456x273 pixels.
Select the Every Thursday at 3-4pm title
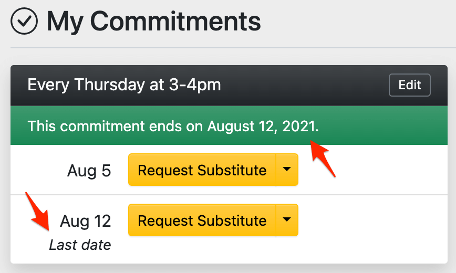124,85
